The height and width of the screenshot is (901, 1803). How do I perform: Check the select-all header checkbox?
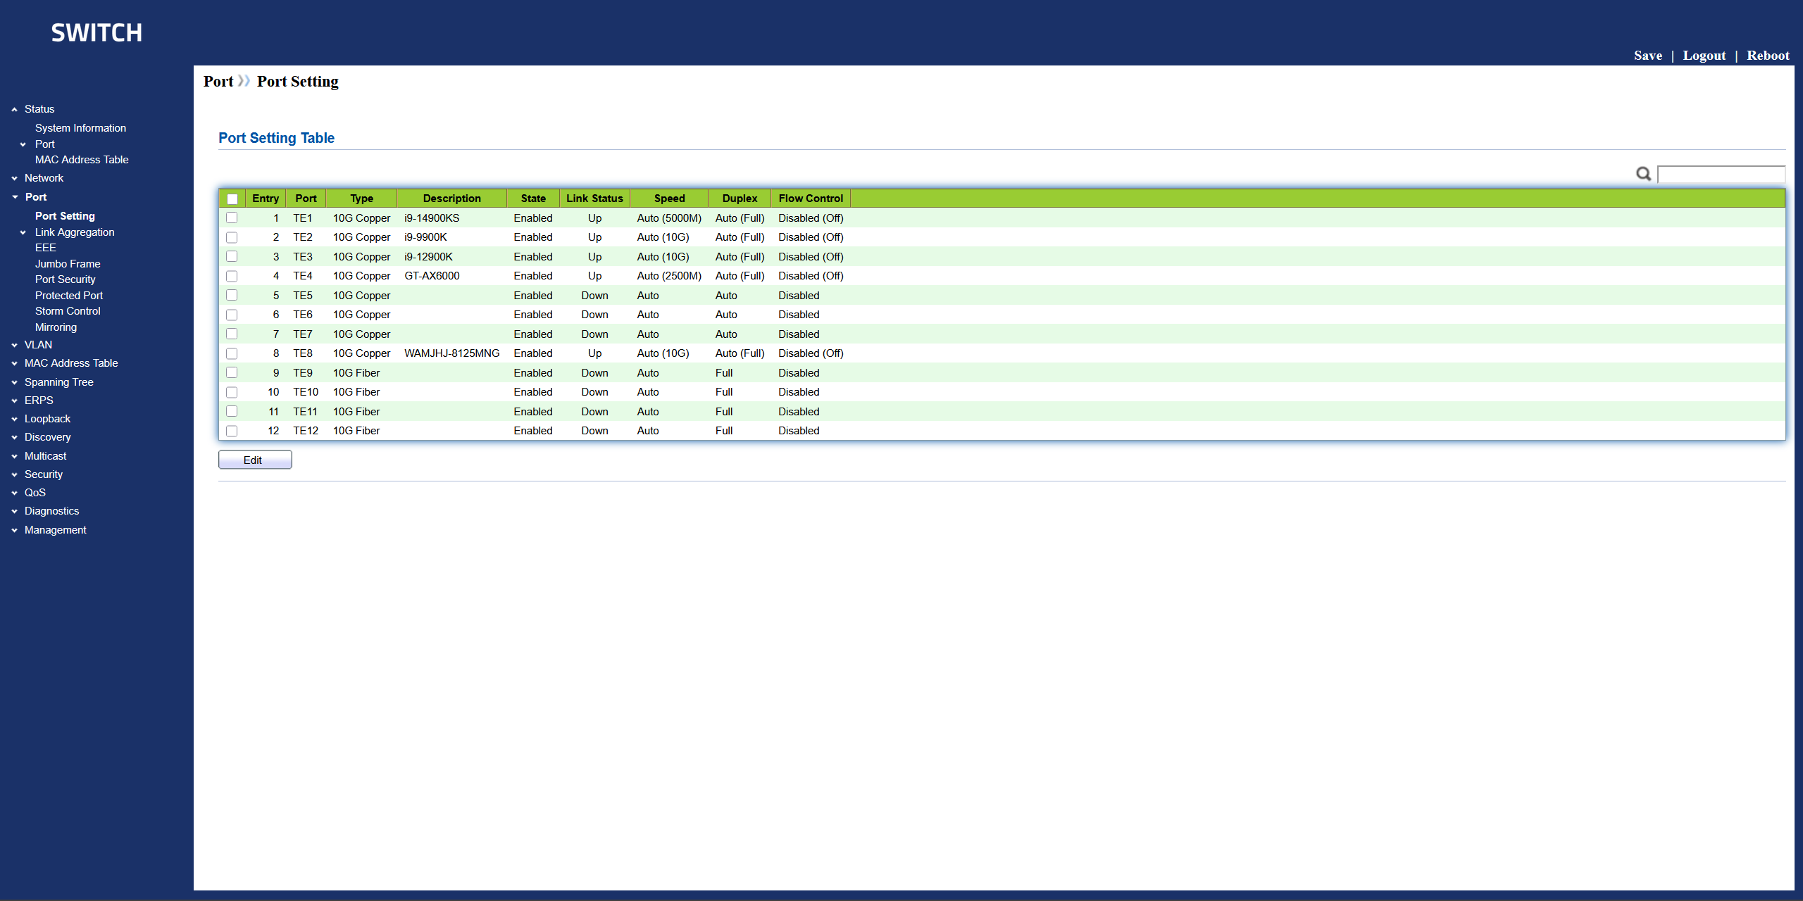click(232, 199)
